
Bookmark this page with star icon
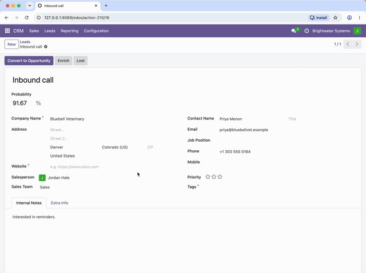336,18
